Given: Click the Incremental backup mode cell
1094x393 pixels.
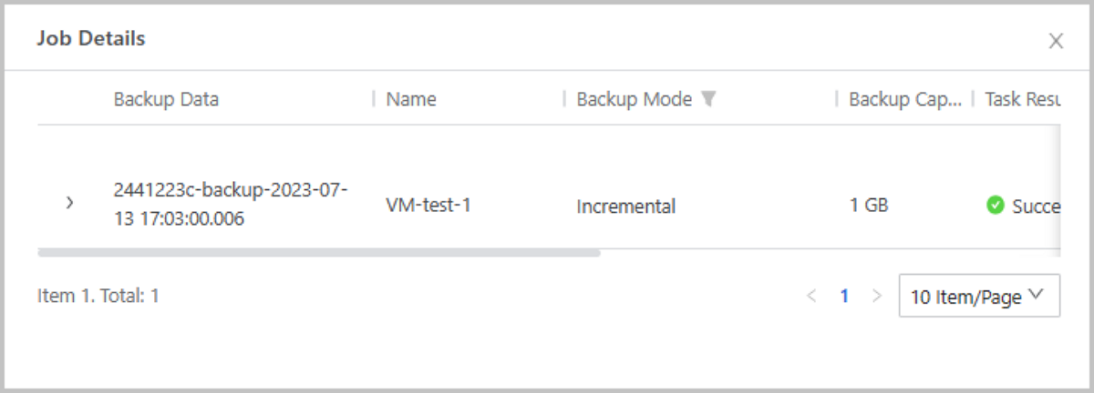Looking at the screenshot, I should point(625,207).
